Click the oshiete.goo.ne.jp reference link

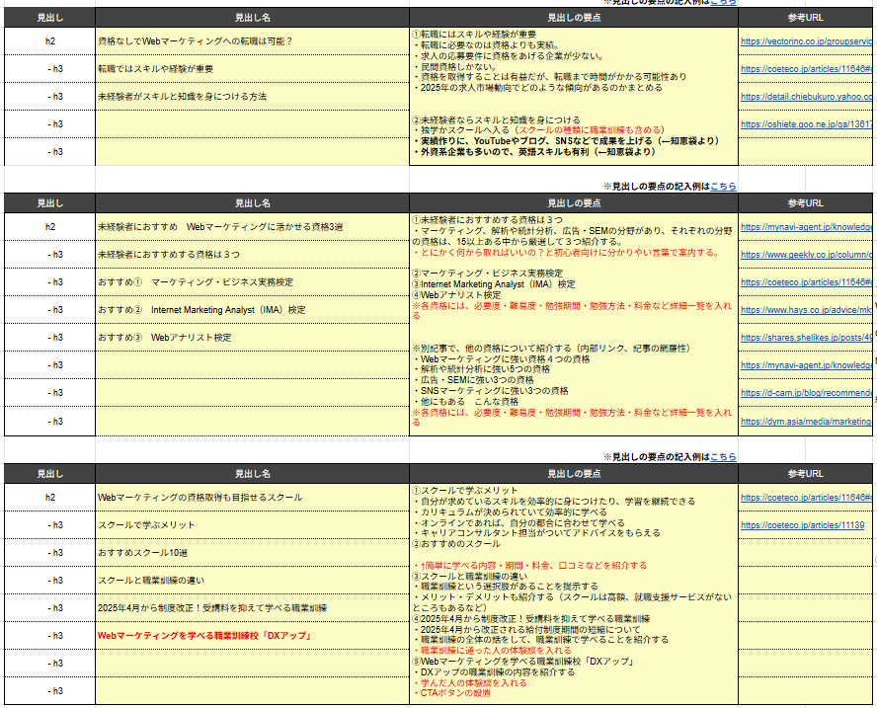click(806, 124)
